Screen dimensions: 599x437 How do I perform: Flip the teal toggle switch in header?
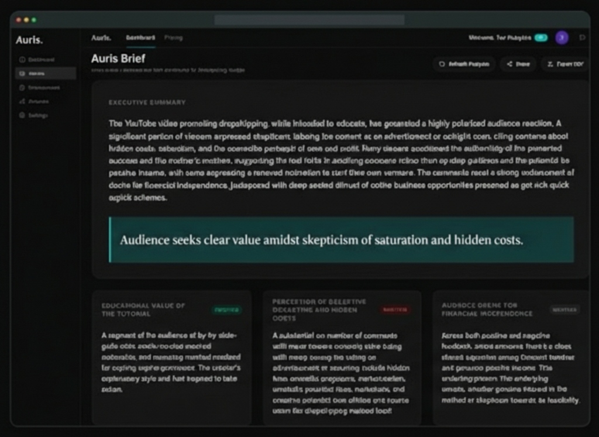pos(541,37)
